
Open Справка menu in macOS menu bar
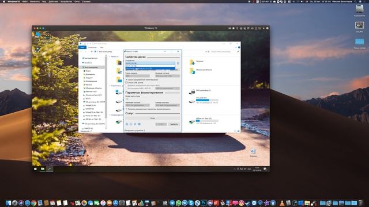tap(86, 1)
